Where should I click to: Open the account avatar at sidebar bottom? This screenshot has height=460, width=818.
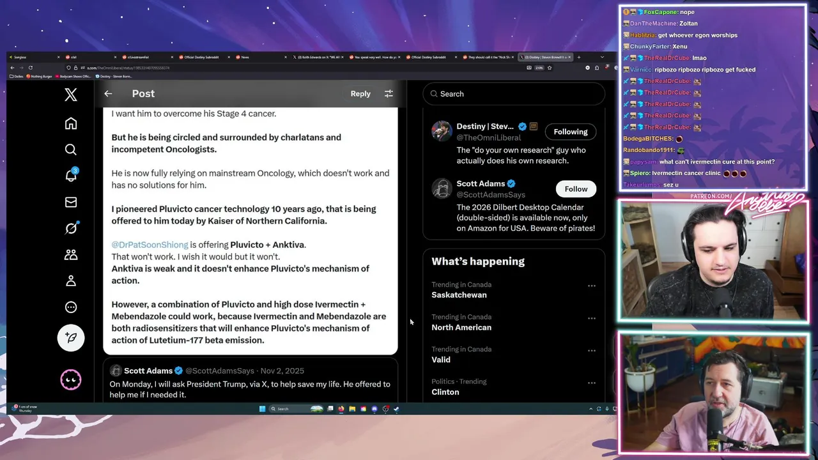tap(71, 380)
